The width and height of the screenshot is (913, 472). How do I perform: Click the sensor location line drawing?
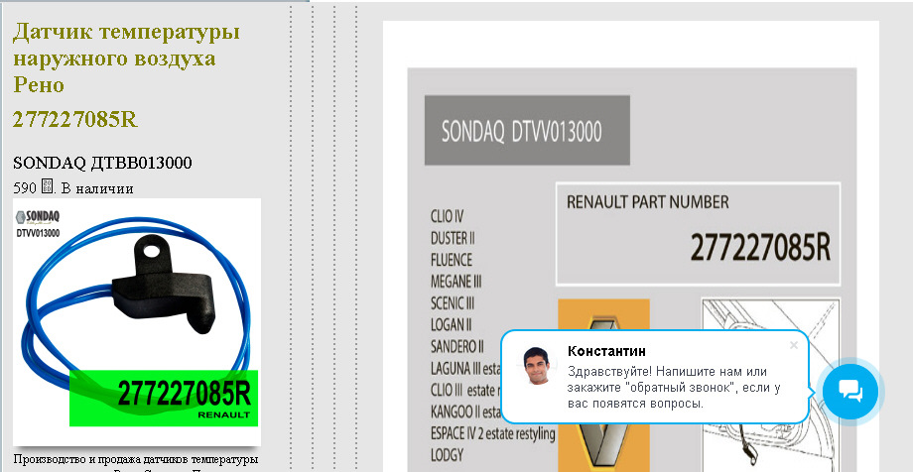coord(770,386)
